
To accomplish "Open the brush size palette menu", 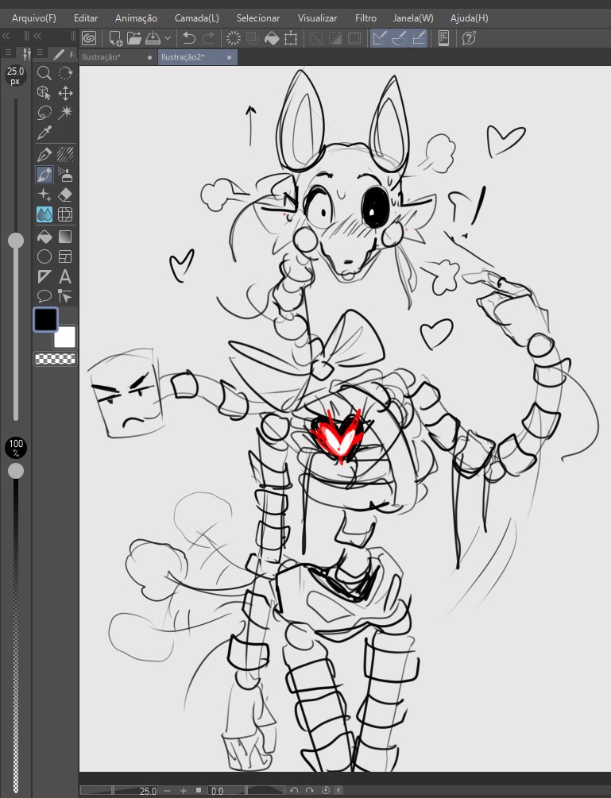I will pyautogui.click(x=8, y=52).
